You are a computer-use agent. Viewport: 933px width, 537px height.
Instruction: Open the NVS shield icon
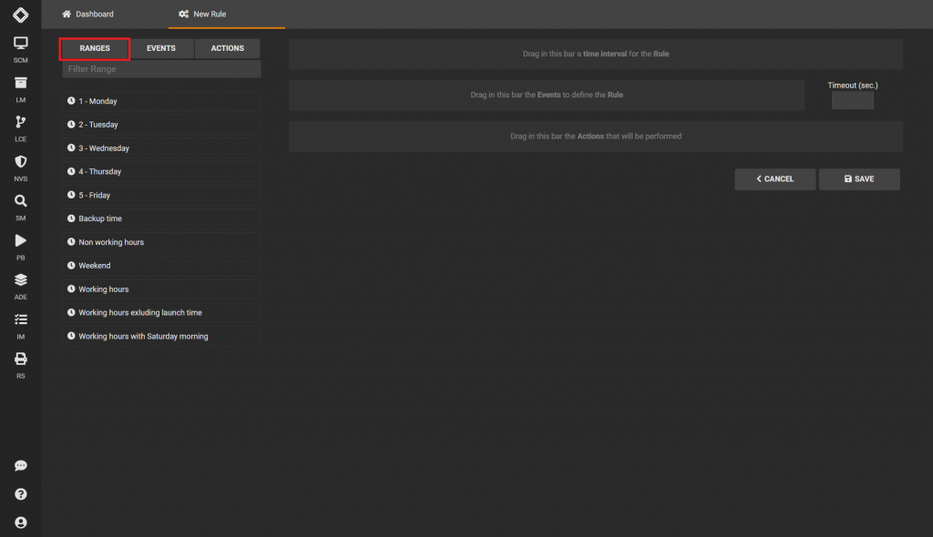pos(20,161)
